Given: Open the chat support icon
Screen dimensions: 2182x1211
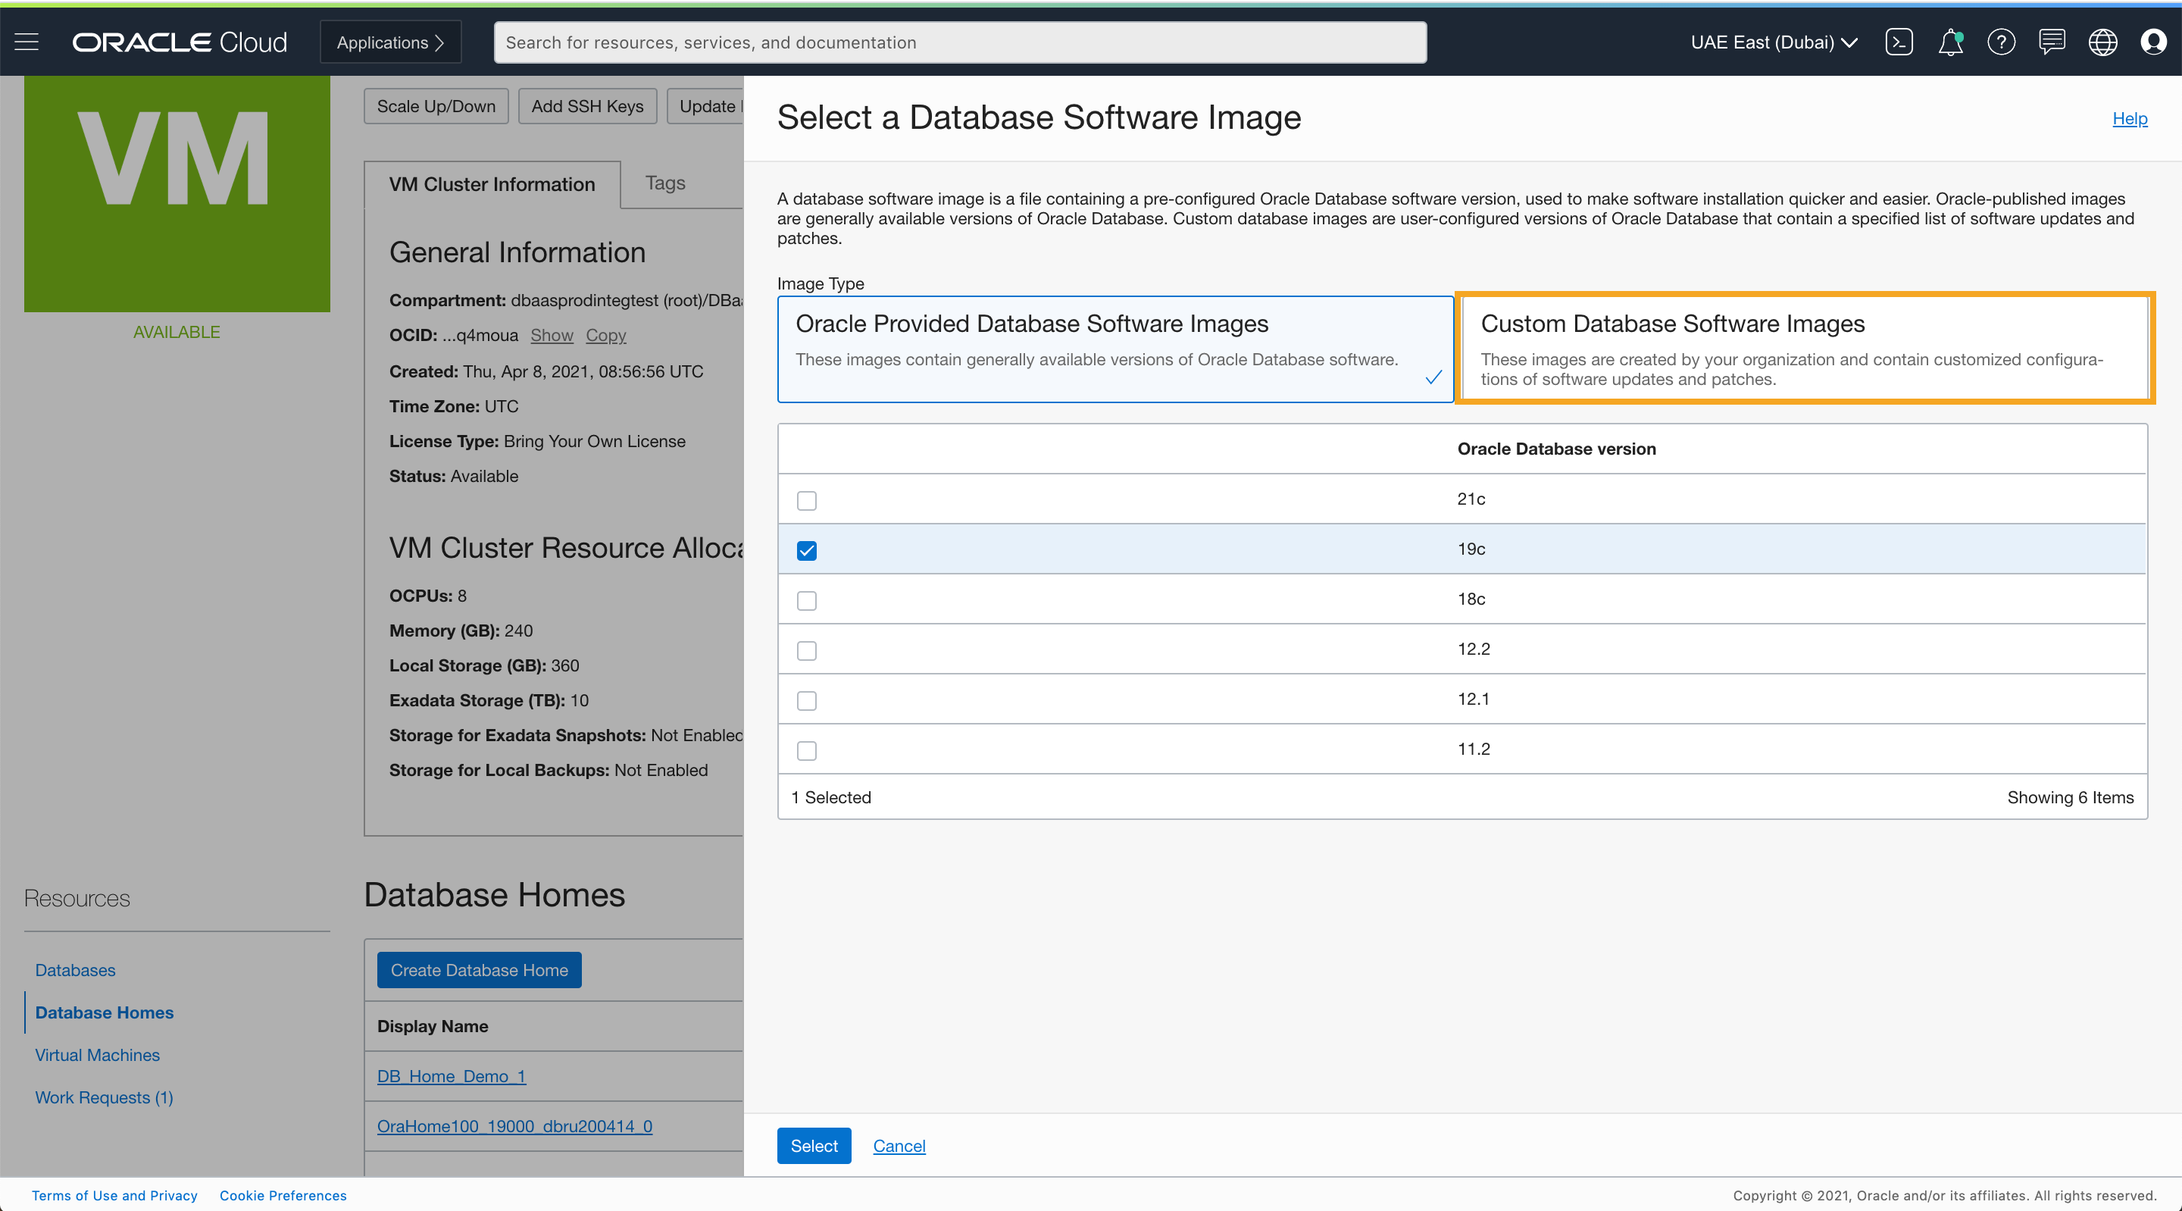Looking at the screenshot, I should pos(2052,42).
